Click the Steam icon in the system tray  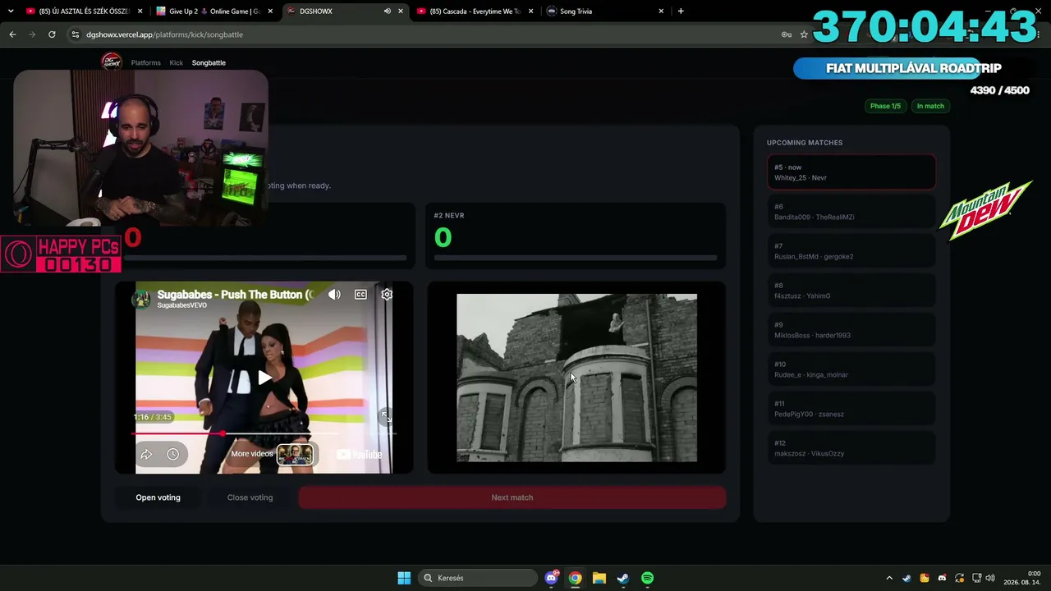pos(906,578)
